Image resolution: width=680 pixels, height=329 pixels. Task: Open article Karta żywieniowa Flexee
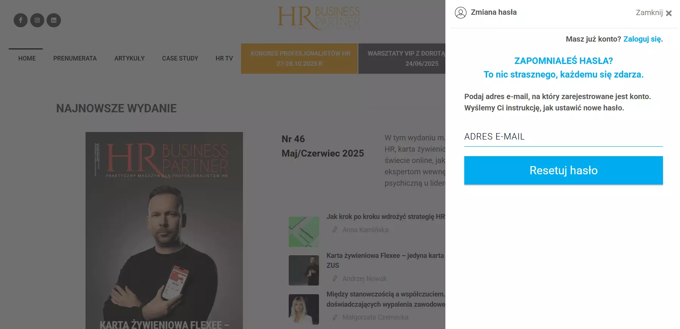[x=386, y=260]
